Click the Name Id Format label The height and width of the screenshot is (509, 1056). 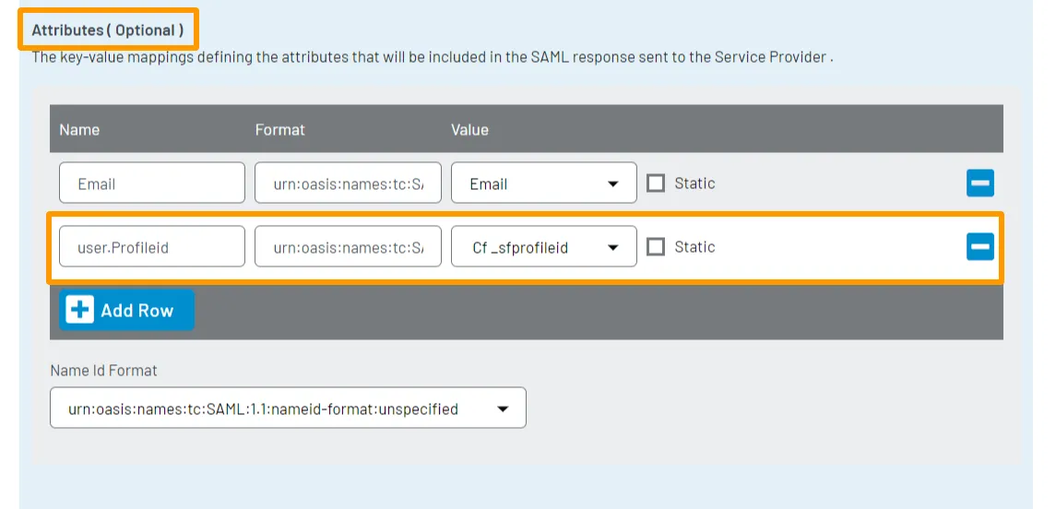pos(103,371)
